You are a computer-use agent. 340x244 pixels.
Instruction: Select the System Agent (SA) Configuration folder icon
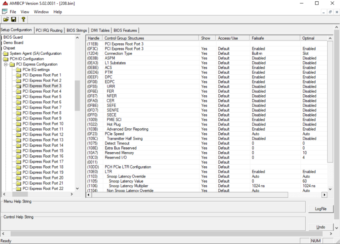tap(6, 54)
